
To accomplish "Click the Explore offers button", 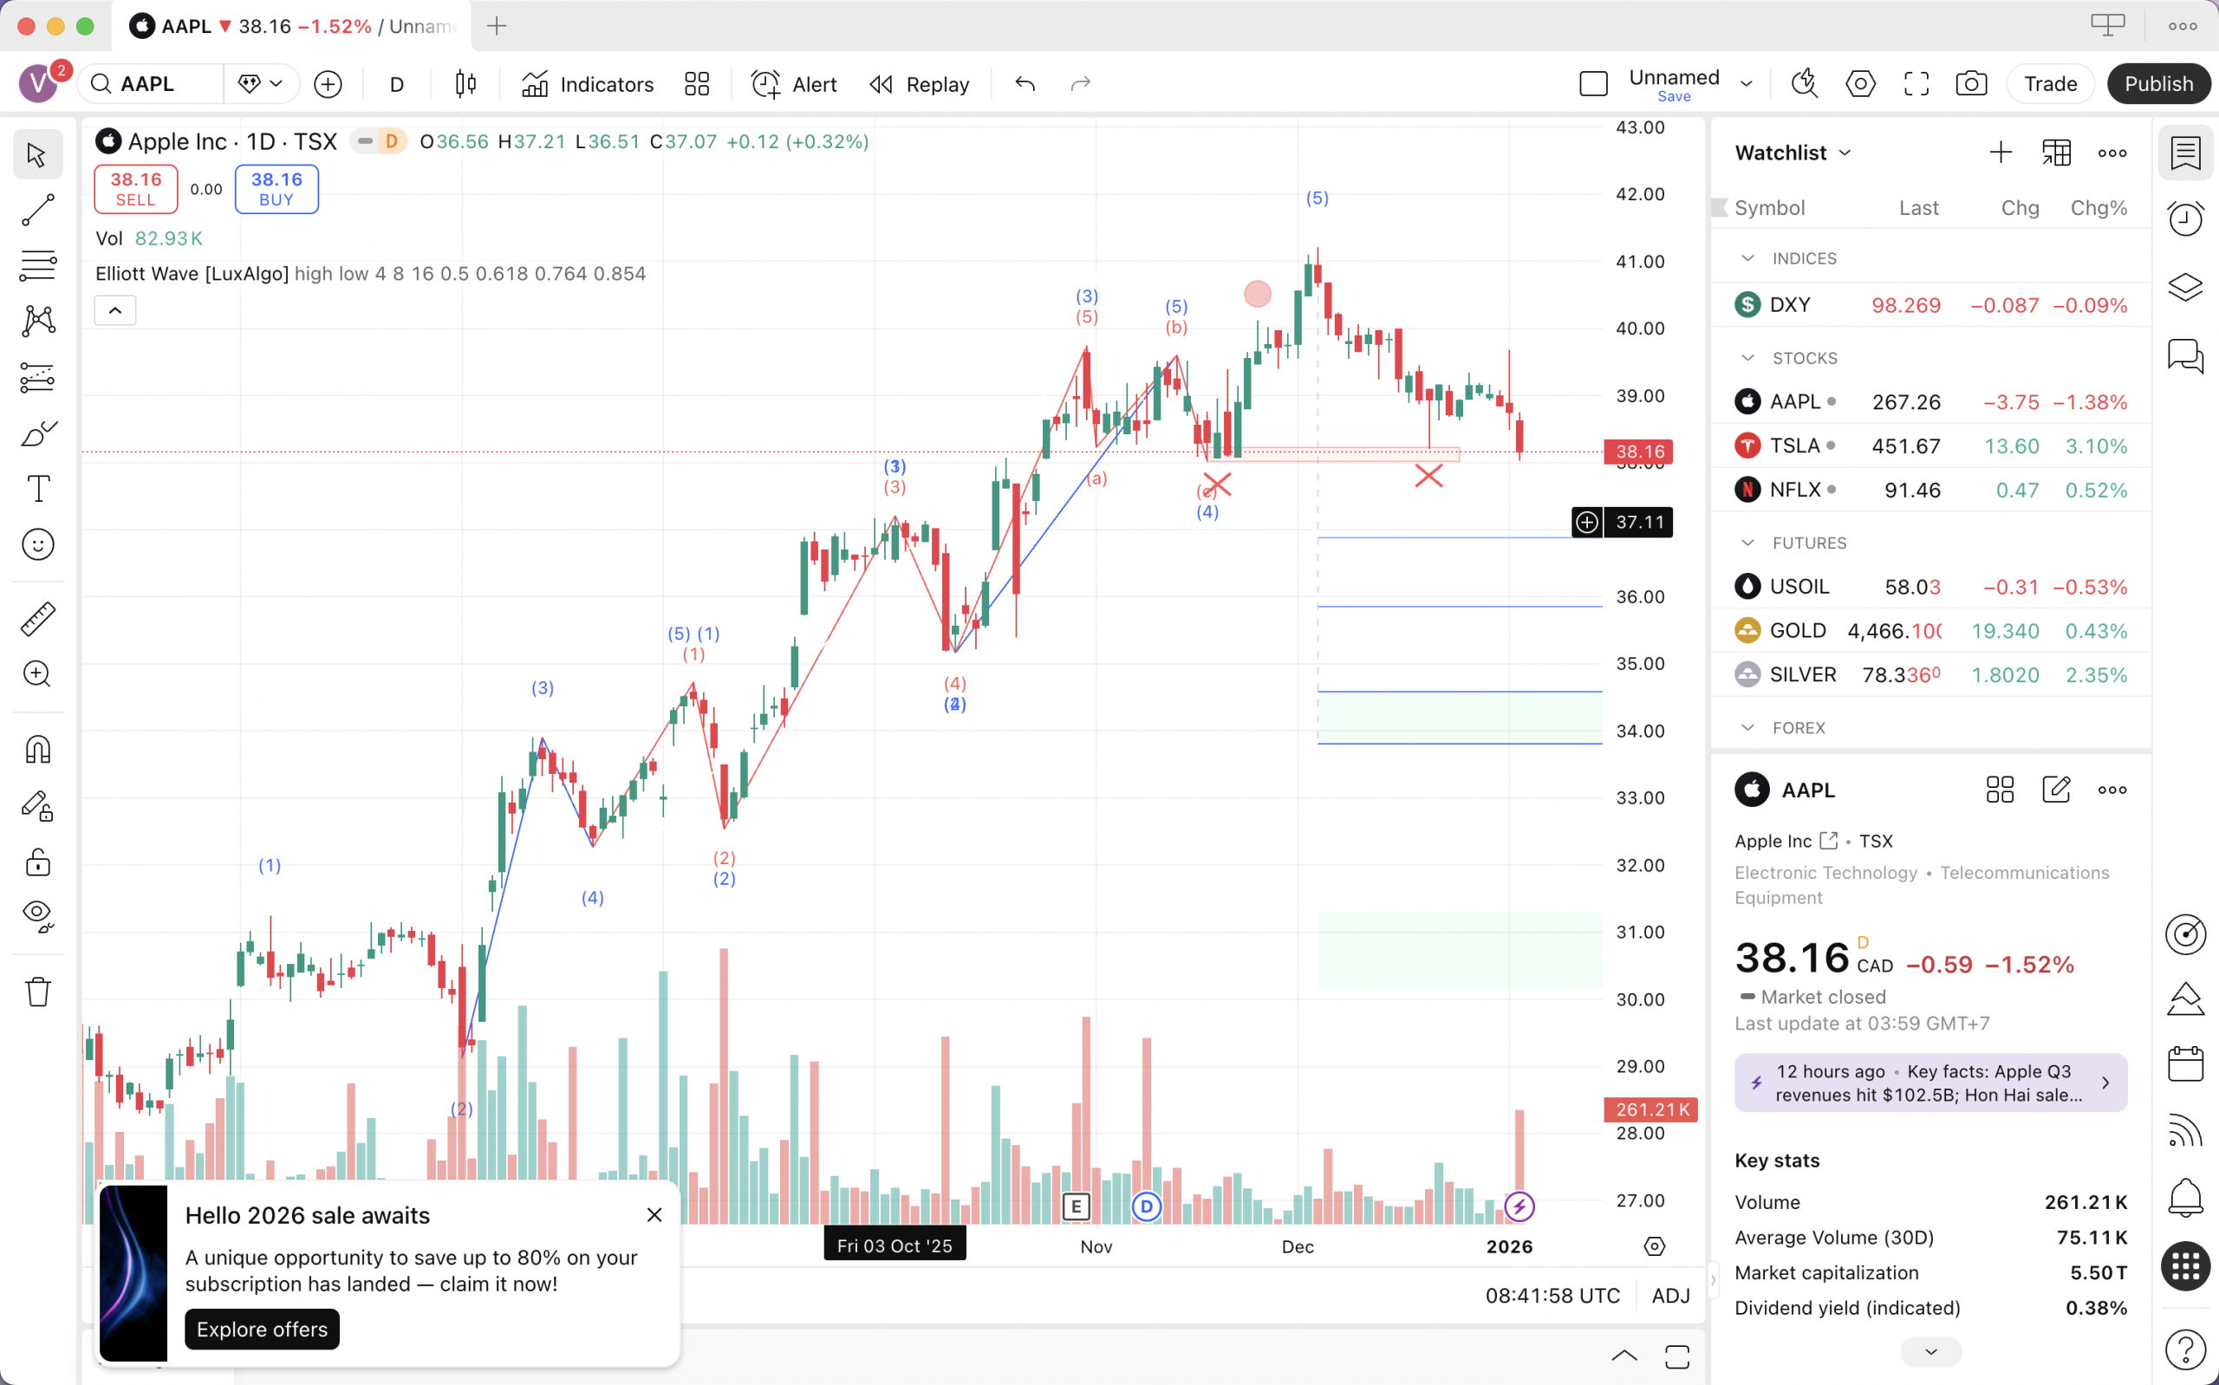I will pos(261,1328).
